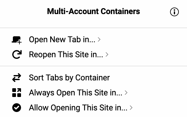Expand chevron beside Reopen This Site in
Screen dimensions: 187x117
tap(107, 54)
